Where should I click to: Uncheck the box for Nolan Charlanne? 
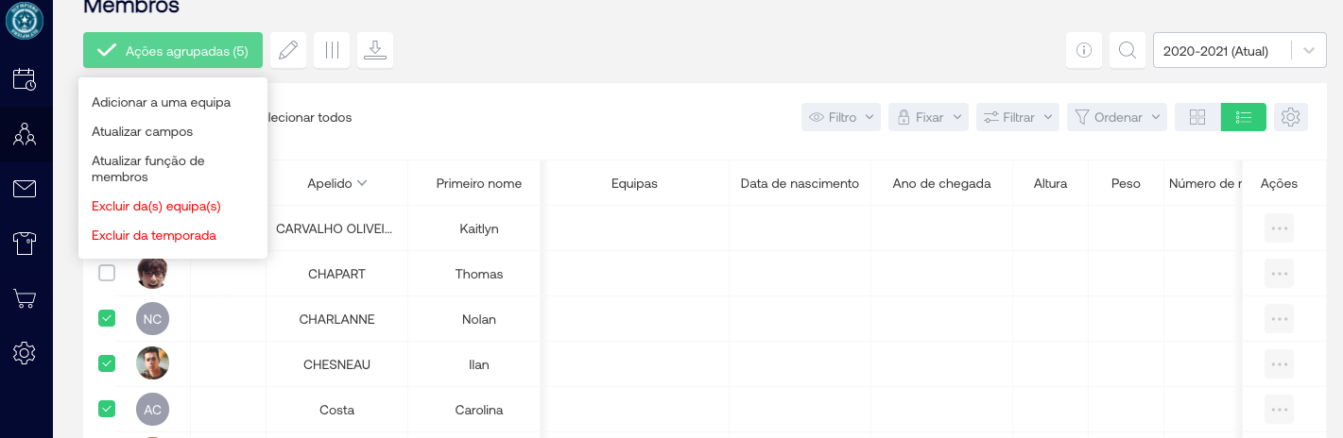107,318
